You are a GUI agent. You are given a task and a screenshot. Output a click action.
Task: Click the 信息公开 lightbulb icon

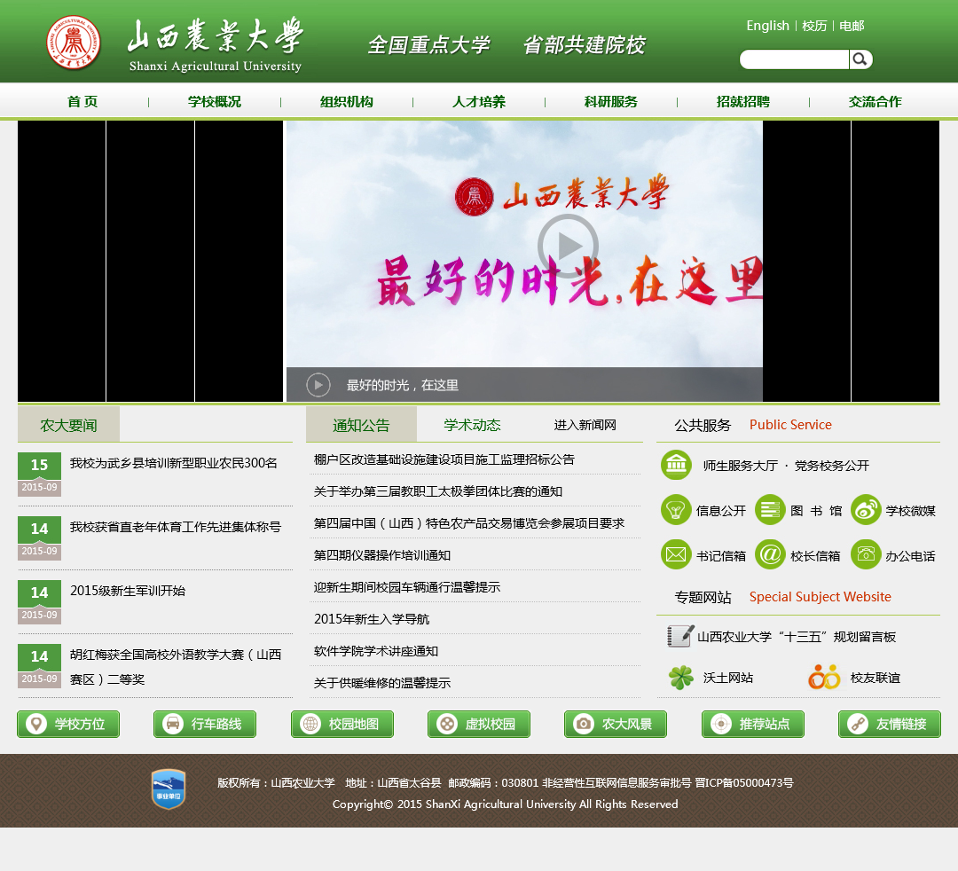[x=676, y=510]
